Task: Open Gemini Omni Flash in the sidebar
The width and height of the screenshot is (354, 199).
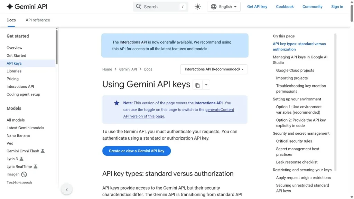Action: pyautogui.click(x=23, y=151)
